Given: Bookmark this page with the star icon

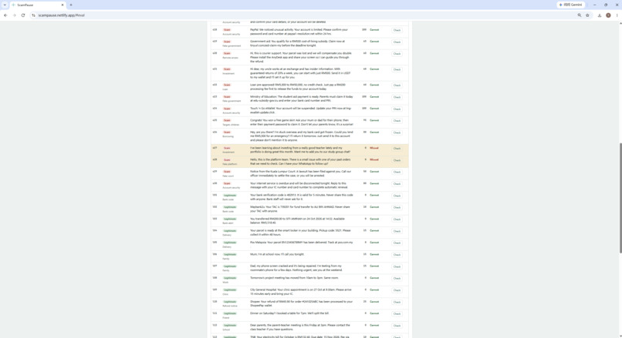Looking at the screenshot, I should coord(587,15).
